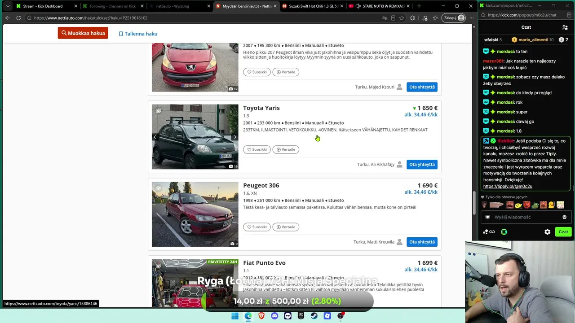Contact seller Majed Ksouri via Ota yhteyttä
This screenshot has height=323, width=575.
pos(422,87)
